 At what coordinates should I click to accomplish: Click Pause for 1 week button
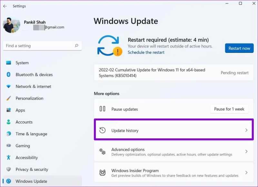(229, 109)
